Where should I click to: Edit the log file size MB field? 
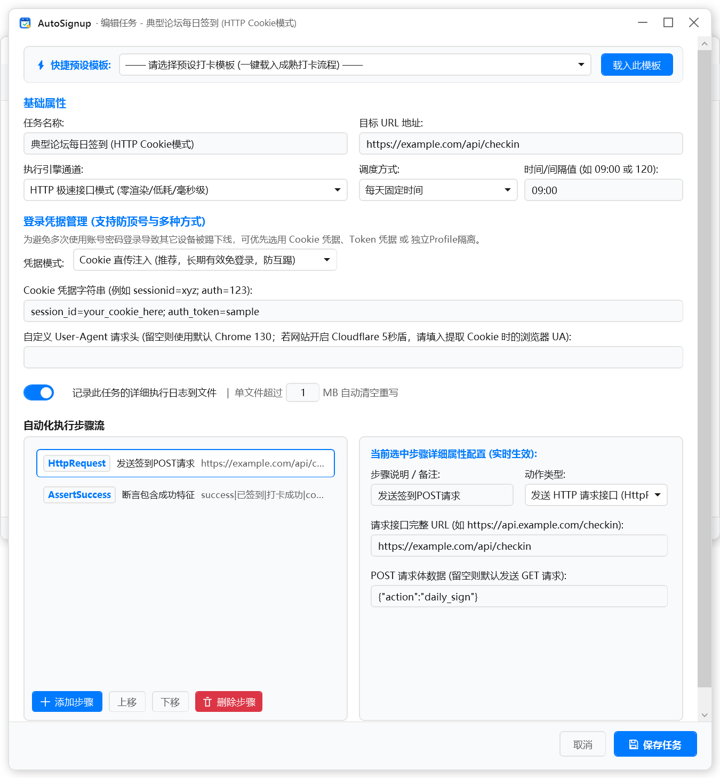[303, 392]
